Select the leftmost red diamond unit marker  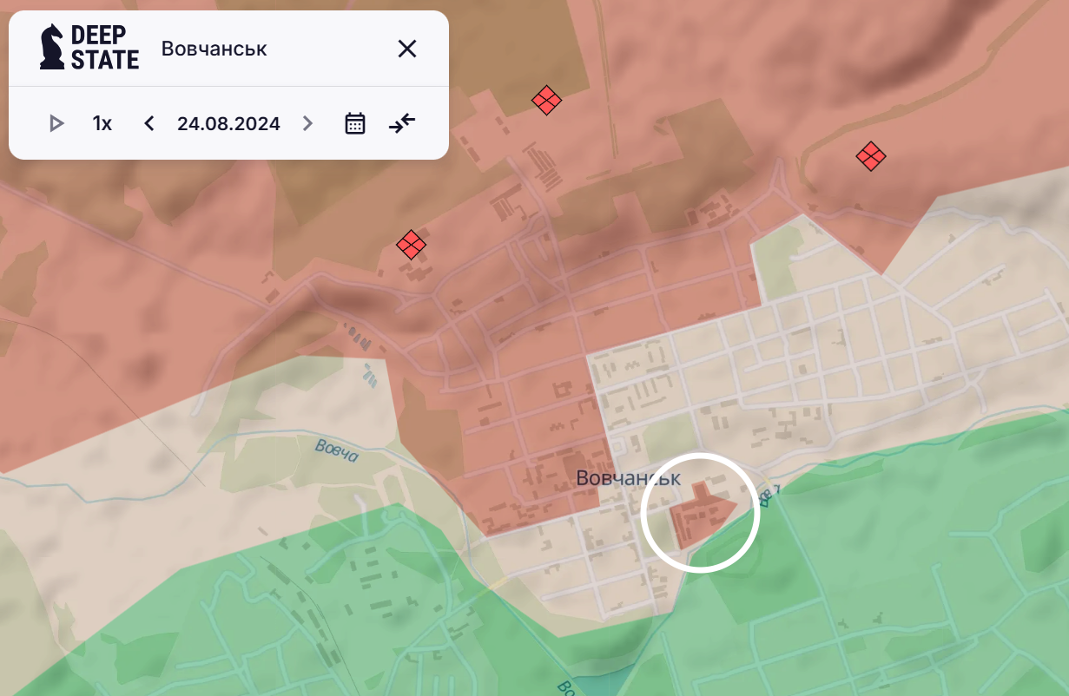click(411, 245)
